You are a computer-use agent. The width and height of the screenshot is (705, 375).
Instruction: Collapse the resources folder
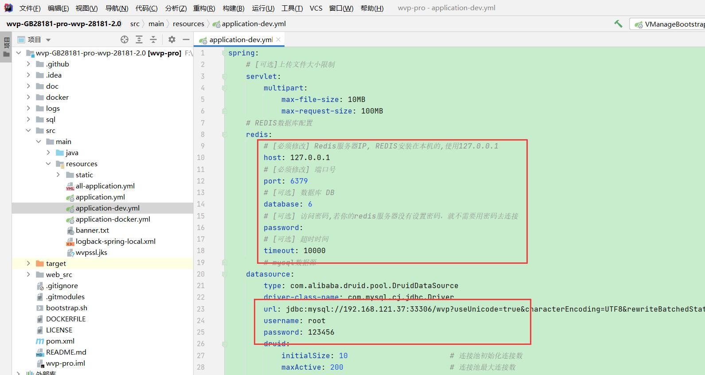(48, 164)
